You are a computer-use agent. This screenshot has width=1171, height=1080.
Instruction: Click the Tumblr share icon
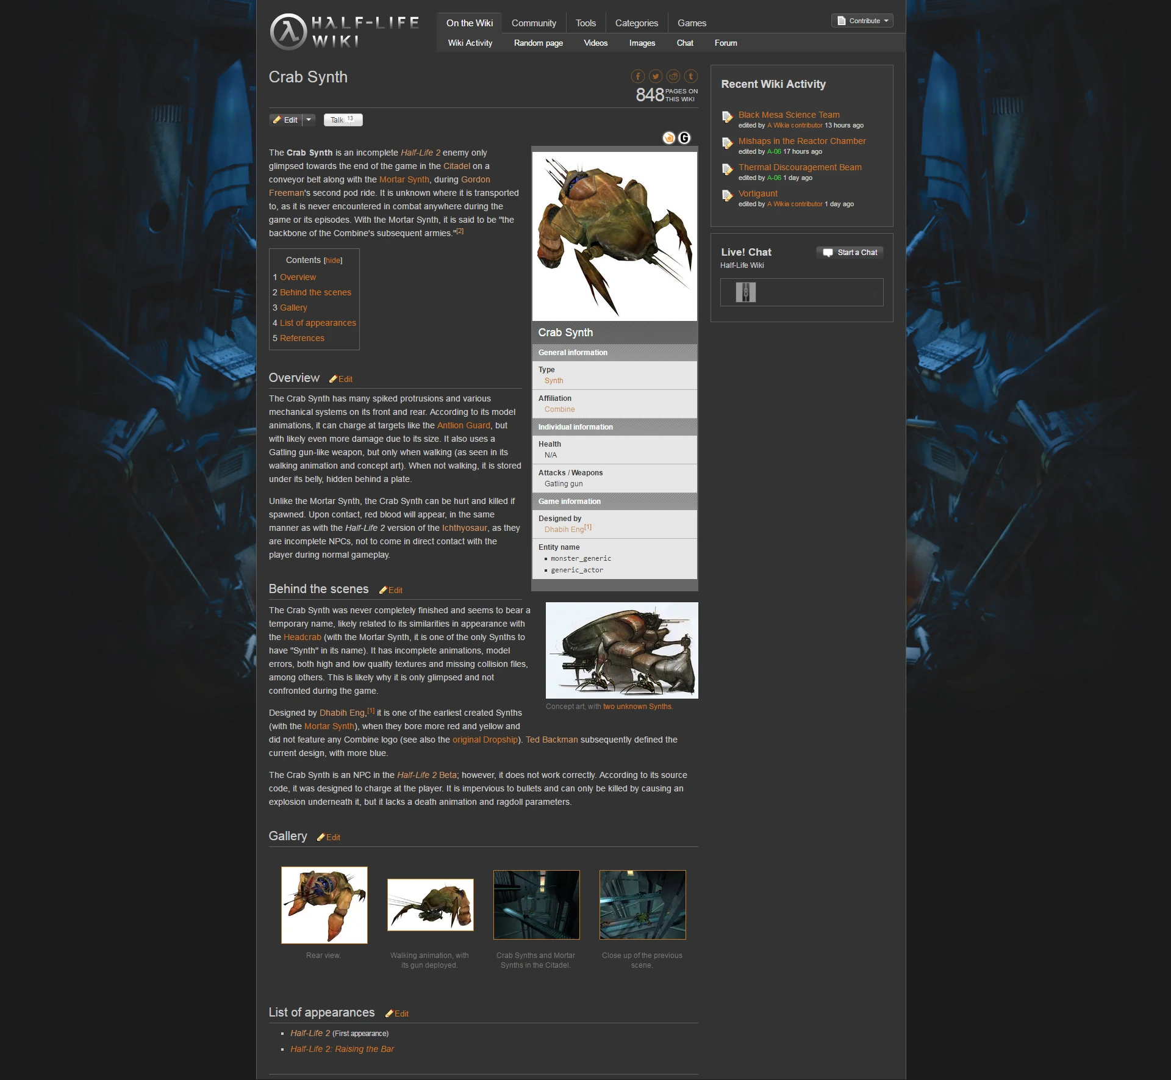coord(691,76)
